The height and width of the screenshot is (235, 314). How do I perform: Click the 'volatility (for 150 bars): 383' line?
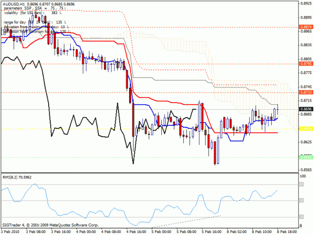point(33,13)
